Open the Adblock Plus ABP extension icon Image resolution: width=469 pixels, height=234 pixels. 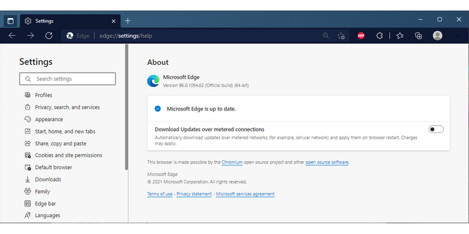coord(361,36)
